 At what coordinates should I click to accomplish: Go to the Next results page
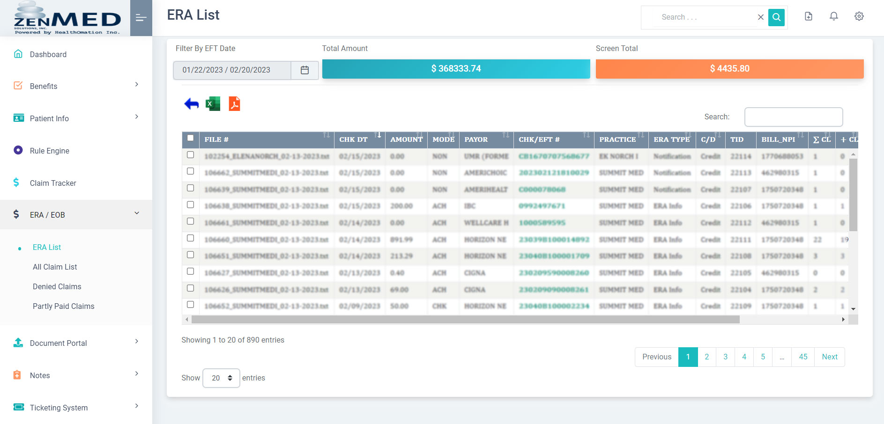(829, 357)
